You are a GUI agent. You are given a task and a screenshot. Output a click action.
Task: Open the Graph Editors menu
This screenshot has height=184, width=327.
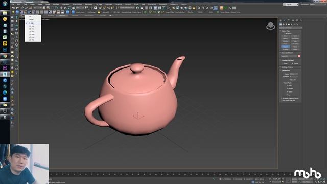point(77,4)
